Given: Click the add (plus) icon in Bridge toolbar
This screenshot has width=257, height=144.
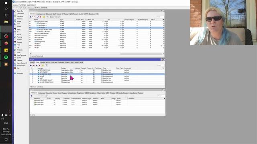Looking at the screenshot, I should click(31, 66).
